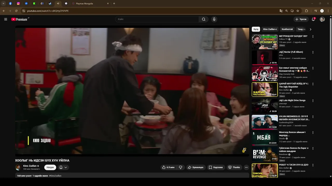332x186 pixels.
Task: Open the tab search dropdown arrow
Action: [3, 4]
